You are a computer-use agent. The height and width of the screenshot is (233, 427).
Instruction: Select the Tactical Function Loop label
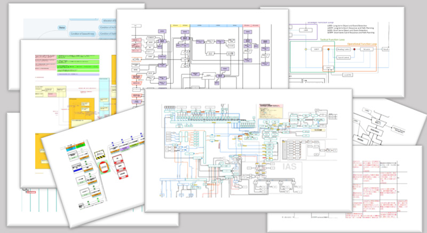tap(332, 40)
